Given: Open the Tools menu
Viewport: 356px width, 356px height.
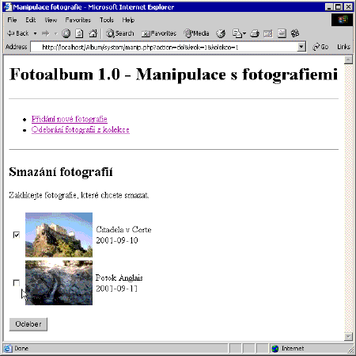Looking at the screenshot, I should tap(107, 20).
